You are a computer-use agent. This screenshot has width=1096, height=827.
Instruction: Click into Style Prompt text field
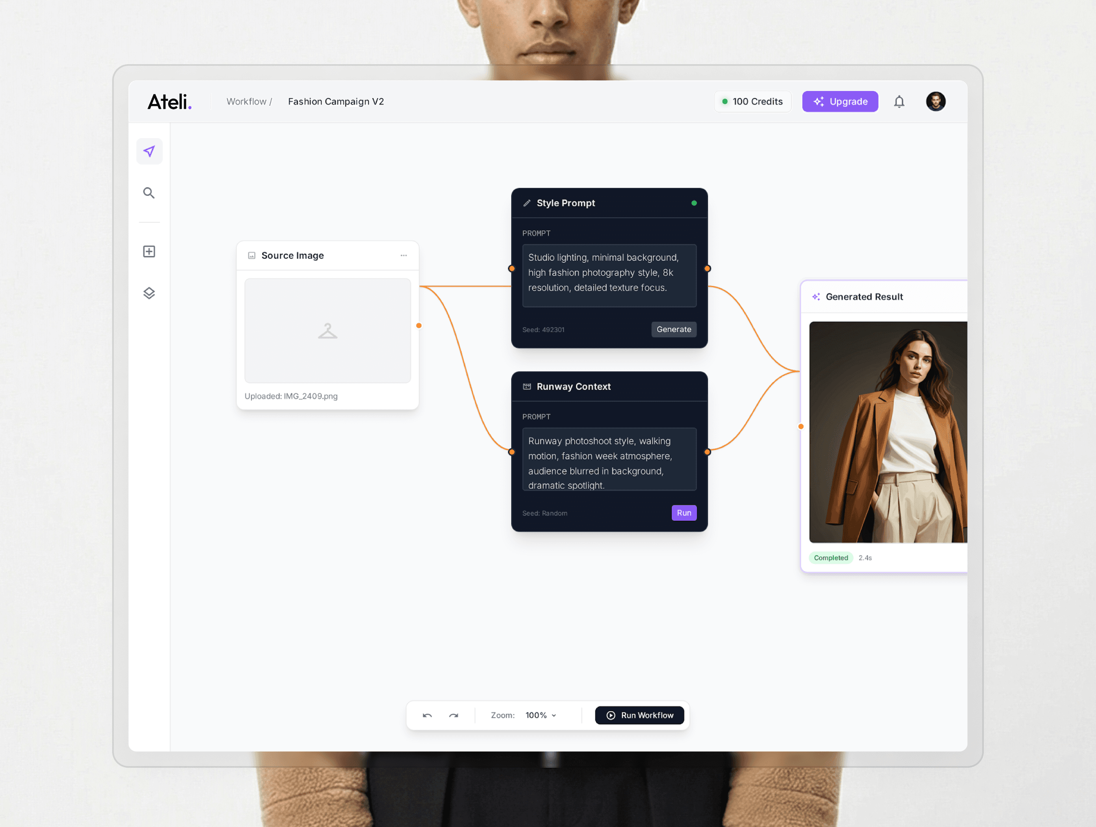(609, 275)
